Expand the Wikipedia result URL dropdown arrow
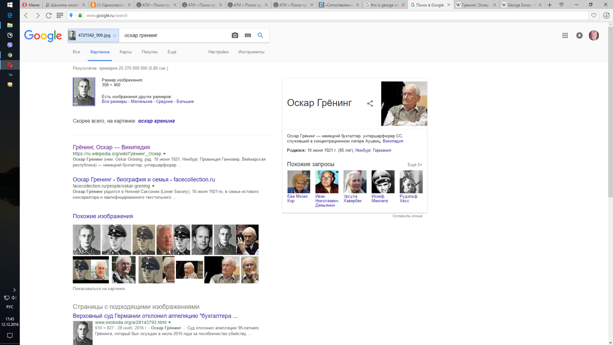 (164, 154)
